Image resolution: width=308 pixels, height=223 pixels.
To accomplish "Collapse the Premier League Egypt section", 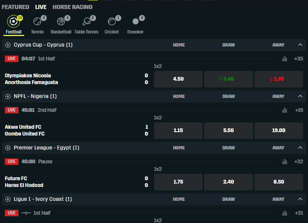I will 300,148.
